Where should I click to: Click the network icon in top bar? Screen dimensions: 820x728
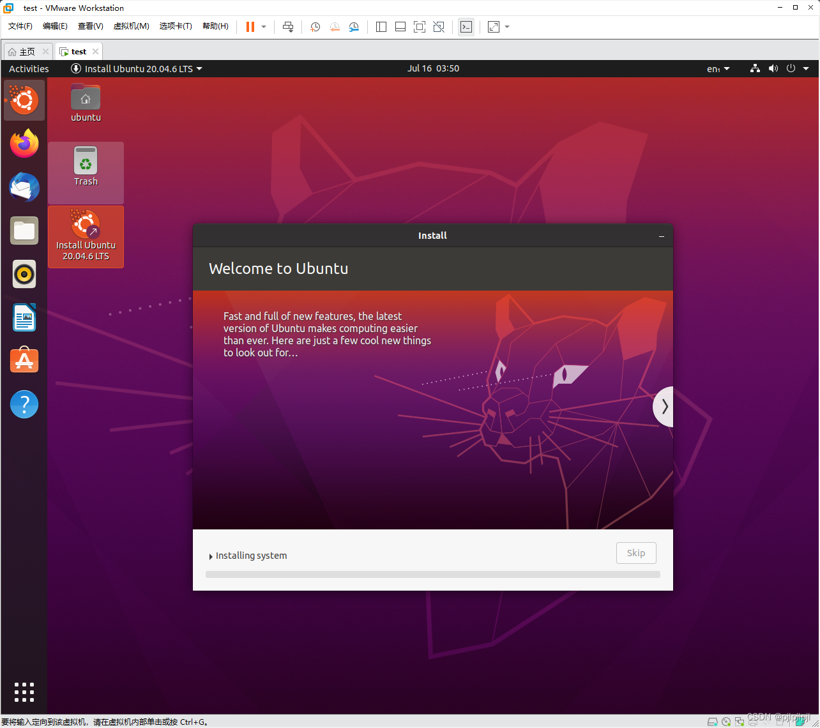[x=755, y=68]
